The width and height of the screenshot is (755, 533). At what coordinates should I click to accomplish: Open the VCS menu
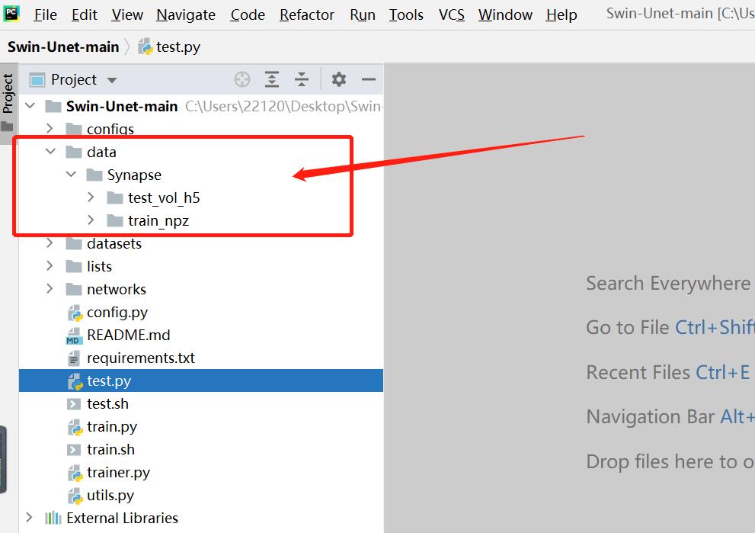pos(452,15)
